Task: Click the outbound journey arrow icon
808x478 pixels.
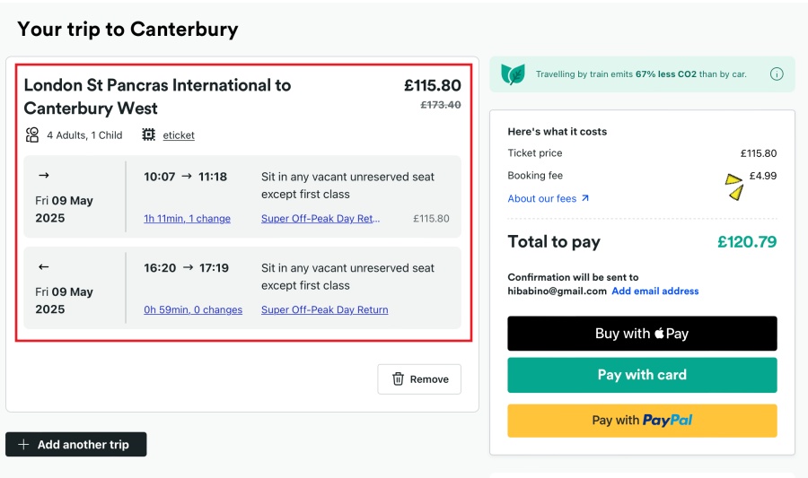Action: pyautogui.click(x=44, y=176)
